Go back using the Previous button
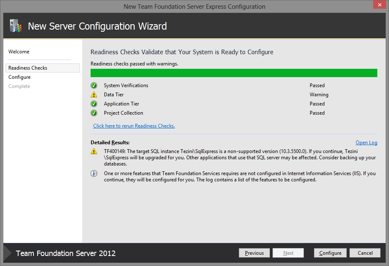This screenshot has width=389, height=266. click(x=254, y=253)
